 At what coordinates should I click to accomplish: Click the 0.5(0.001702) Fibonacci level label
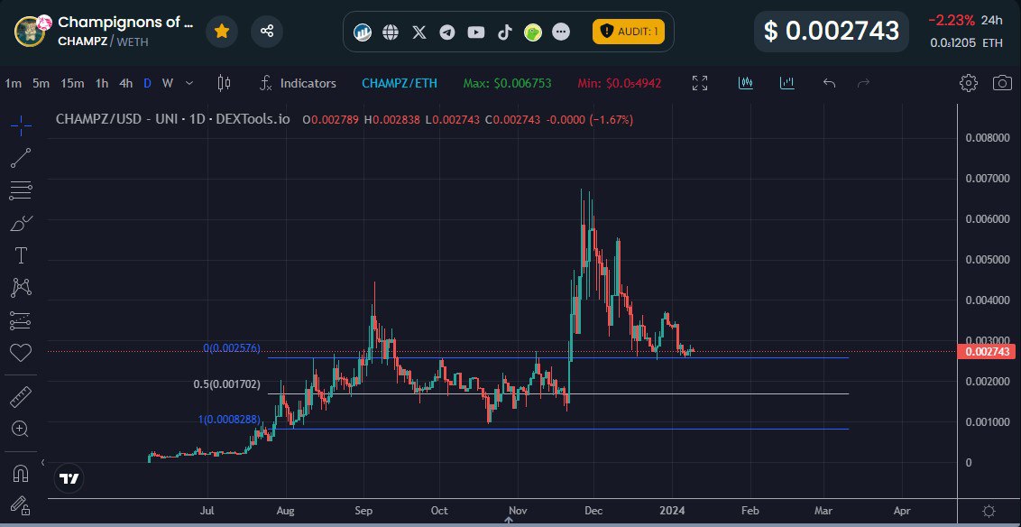(x=226, y=384)
